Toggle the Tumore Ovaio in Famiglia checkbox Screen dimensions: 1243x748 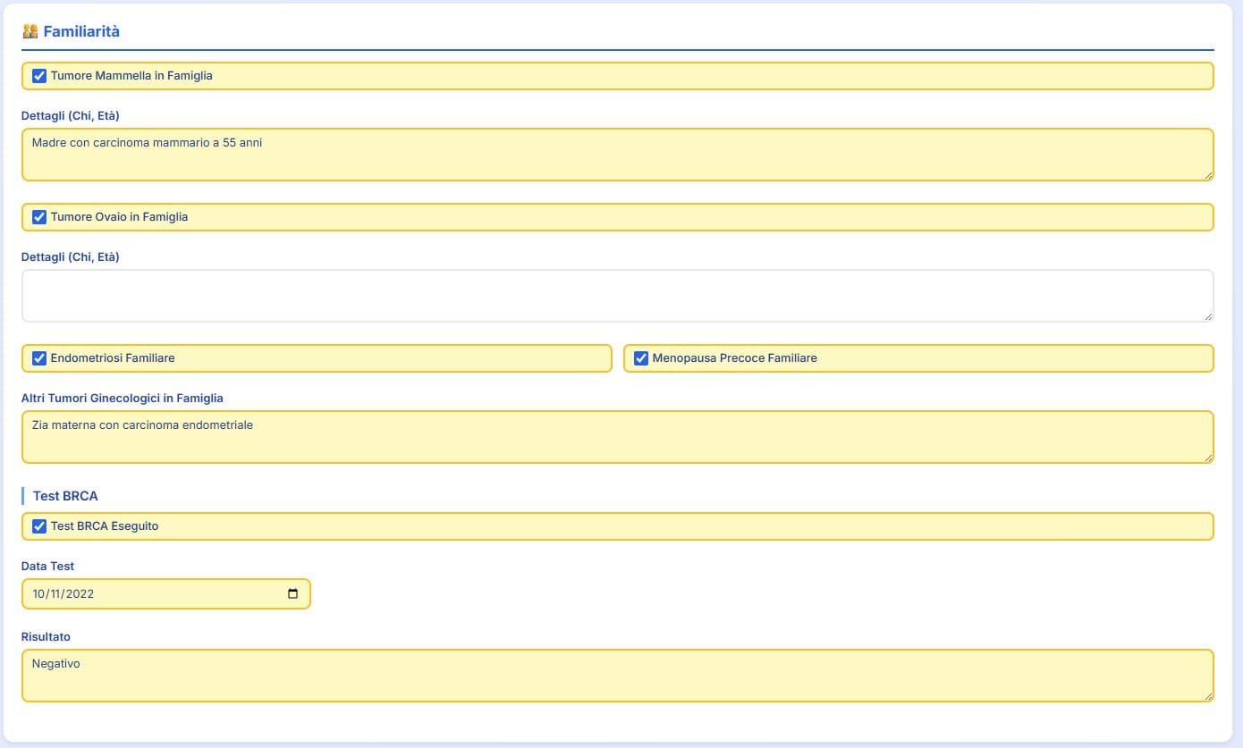[39, 217]
